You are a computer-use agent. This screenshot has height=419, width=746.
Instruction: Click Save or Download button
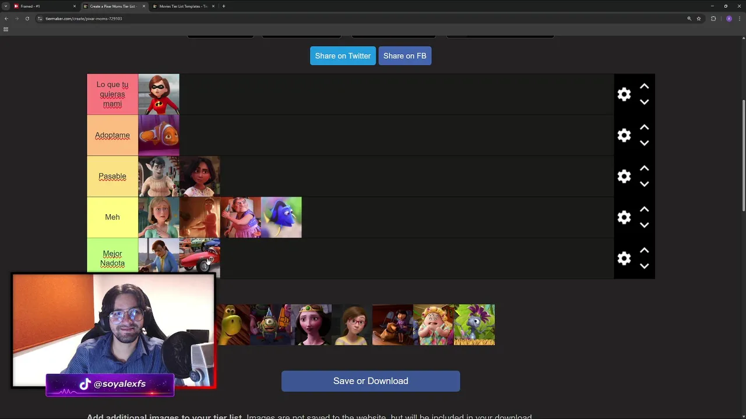coord(371,381)
